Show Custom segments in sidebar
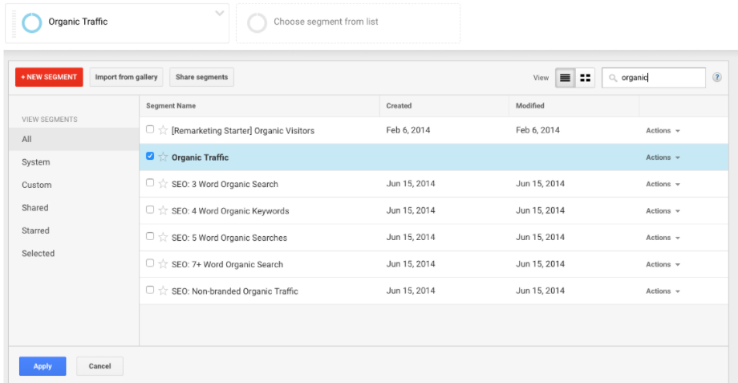 pyautogui.click(x=37, y=185)
